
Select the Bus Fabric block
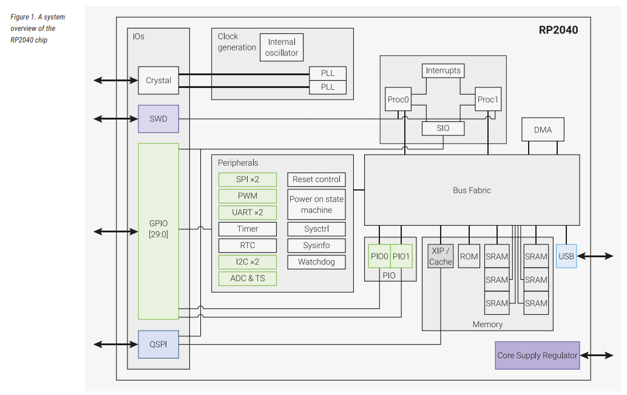472,190
